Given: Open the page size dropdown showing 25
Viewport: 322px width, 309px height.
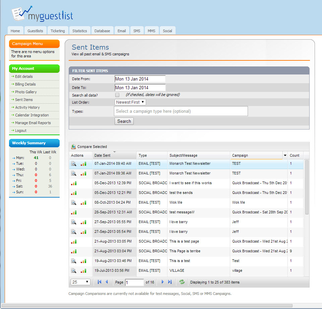Looking at the screenshot, I should pos(81,282).
